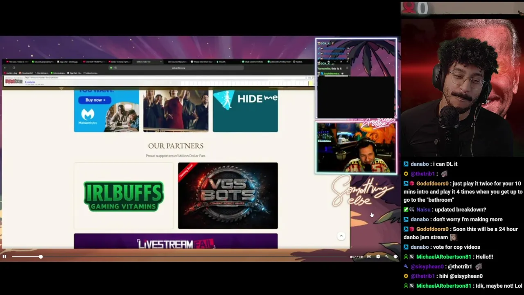Click the @sisyphean0 username in chat

[428, 266]
